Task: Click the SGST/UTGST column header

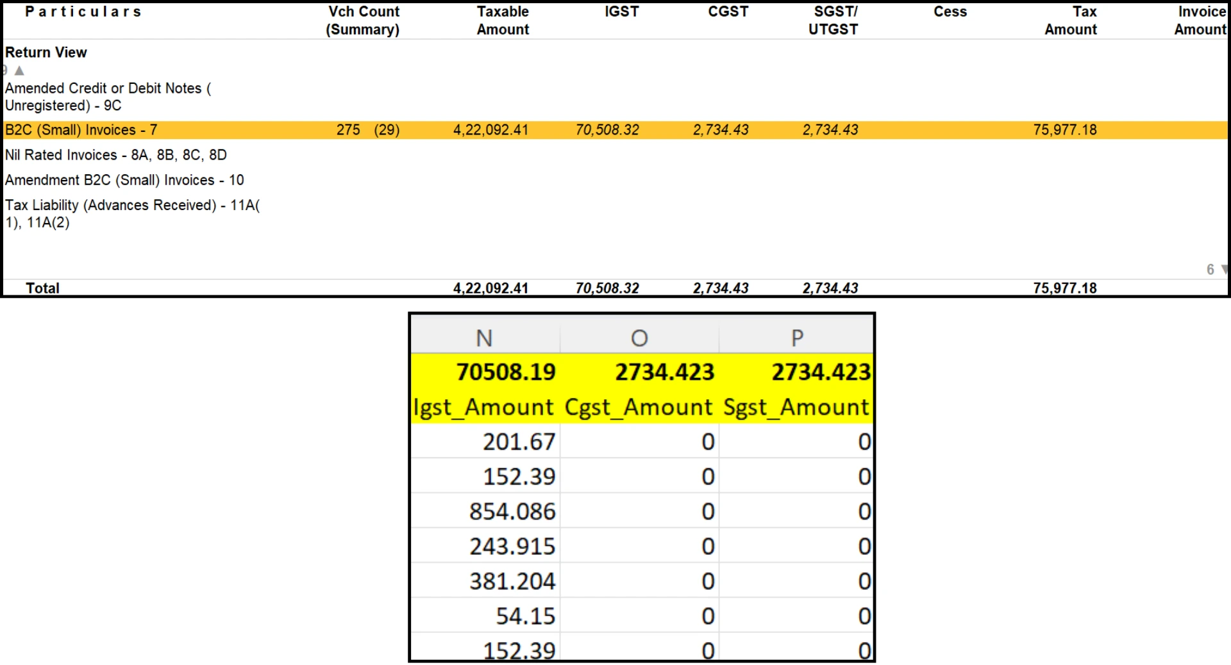Action: click(833, 20)
